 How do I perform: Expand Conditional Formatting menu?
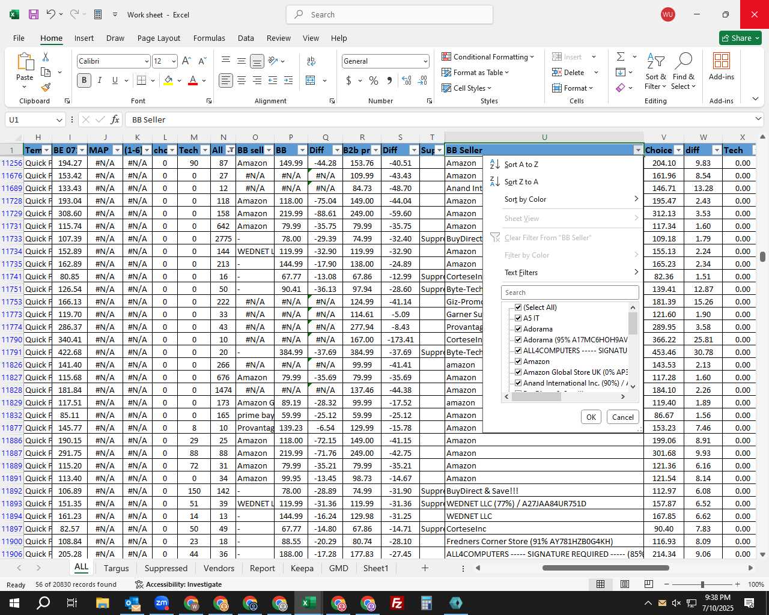pyautogui.click(x=488, y=56)
